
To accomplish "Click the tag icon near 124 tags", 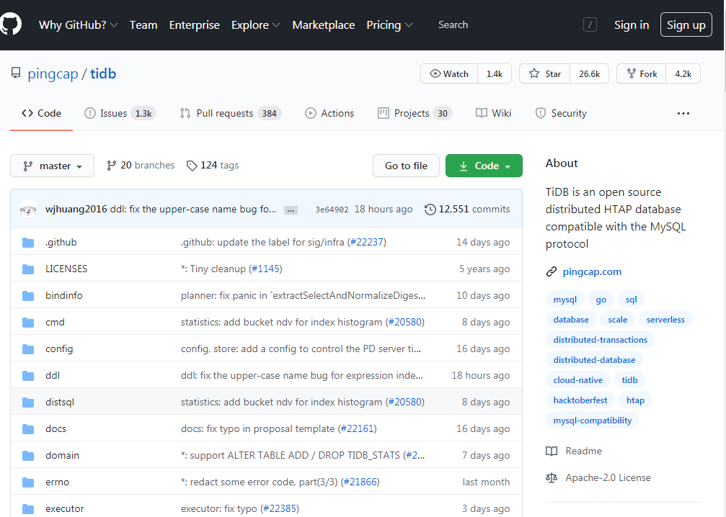I will pyautogui.click(x=192, y=166).
